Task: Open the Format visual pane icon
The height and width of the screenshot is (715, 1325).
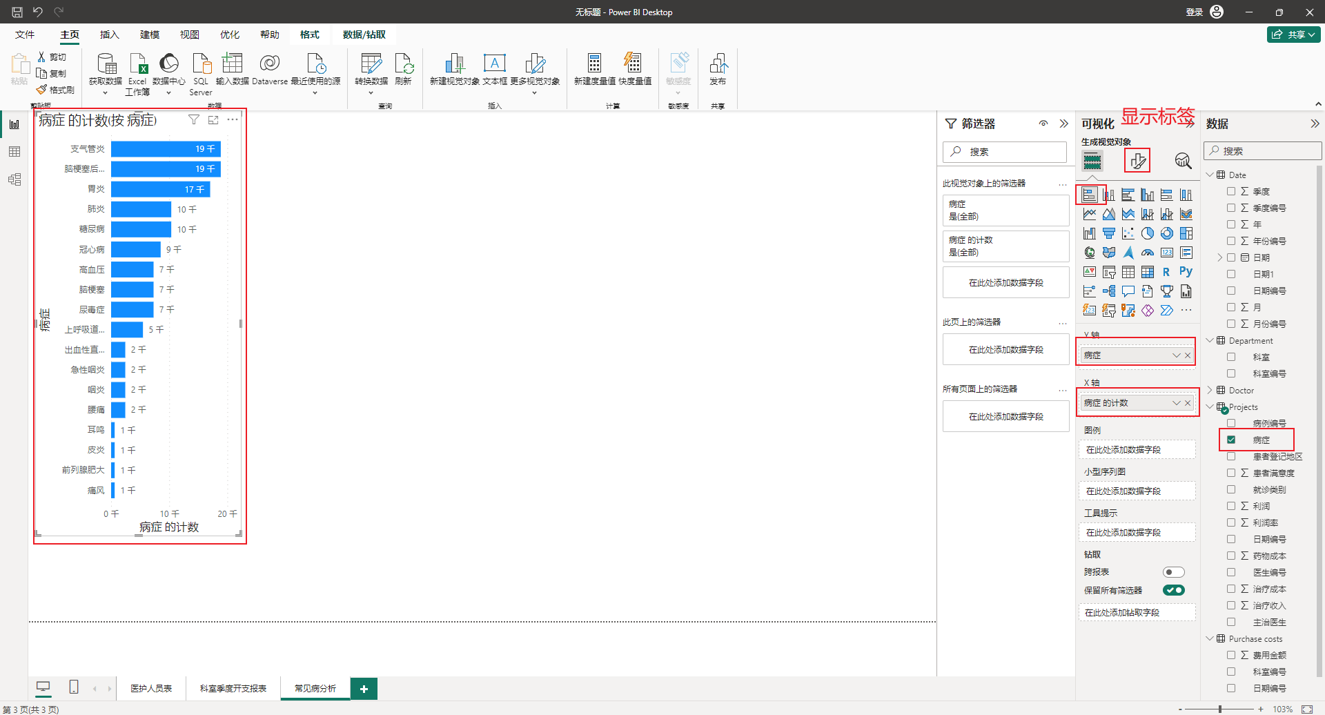Action: pos(1137,161)
